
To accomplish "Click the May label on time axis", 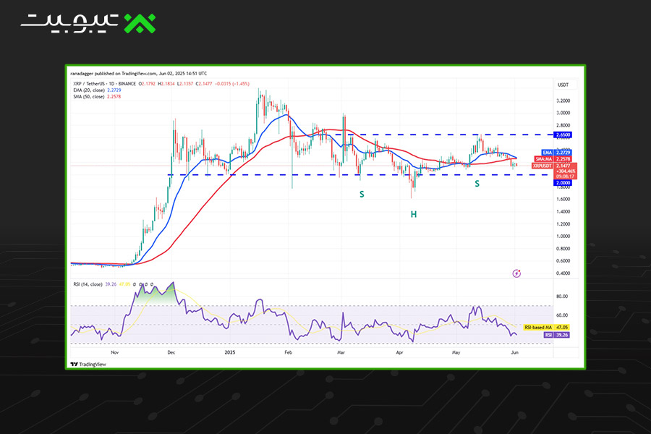I will 456,352.
